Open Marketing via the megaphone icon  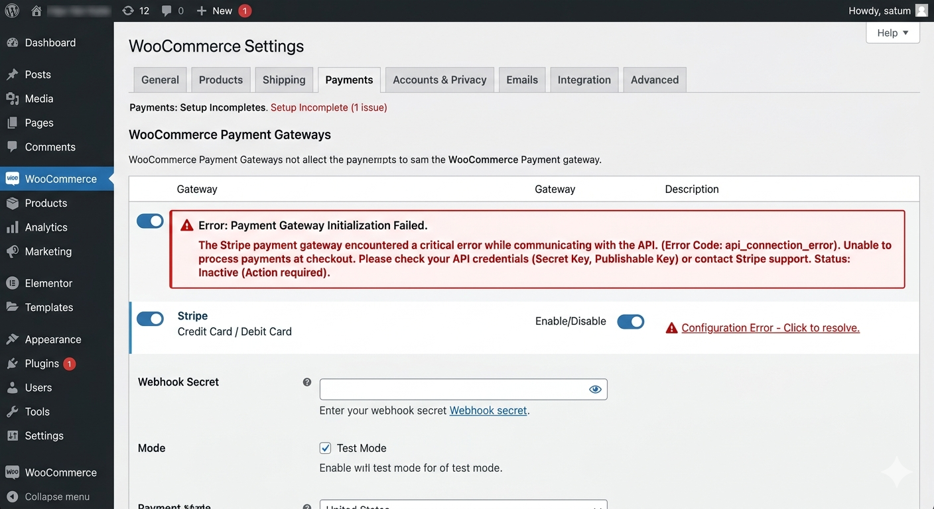coord(12,252)
